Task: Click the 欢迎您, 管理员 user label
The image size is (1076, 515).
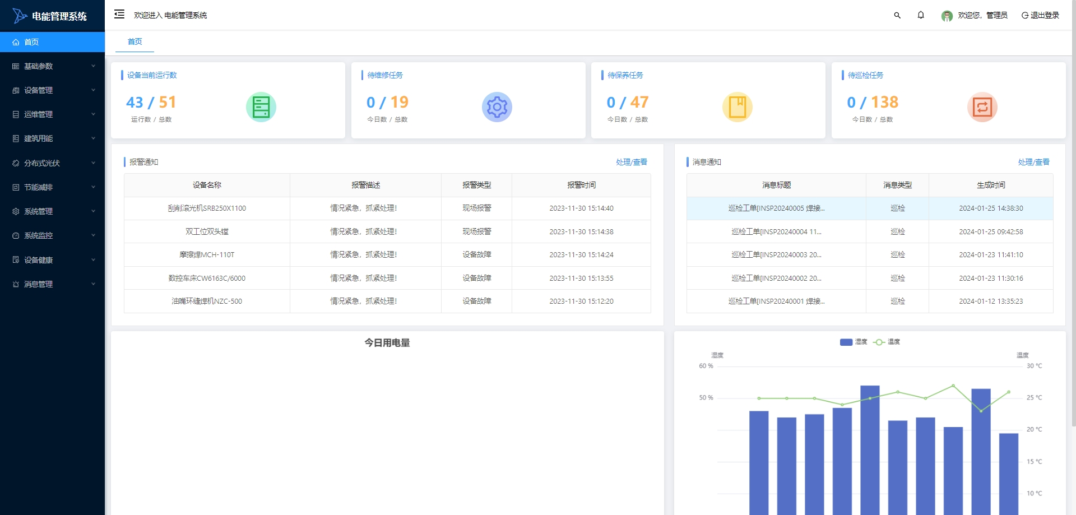Action: coord(982,15)
